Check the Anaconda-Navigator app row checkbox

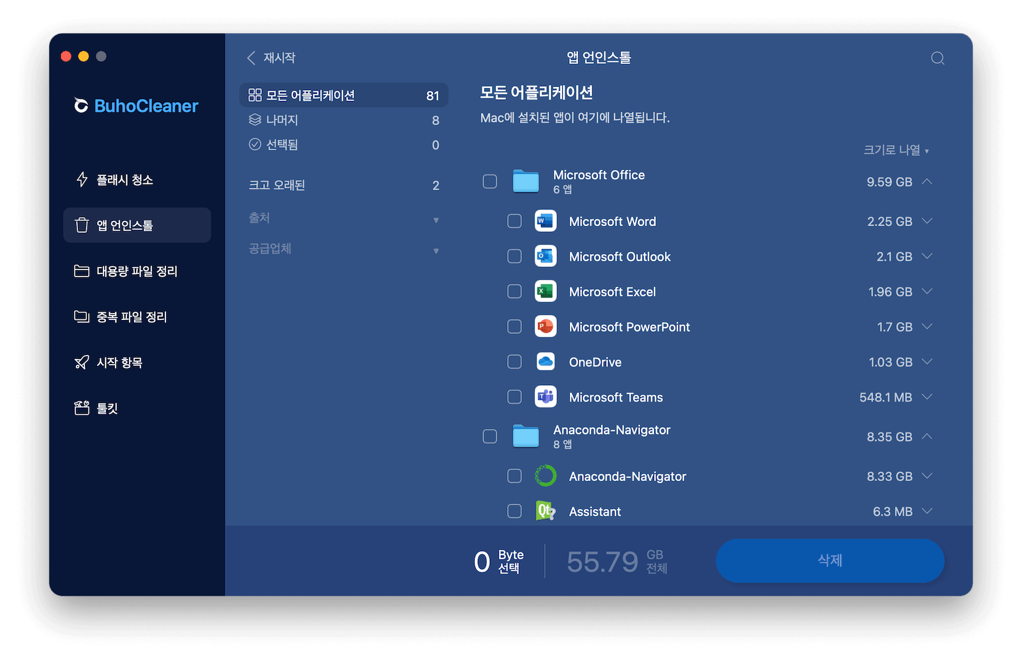514,476
